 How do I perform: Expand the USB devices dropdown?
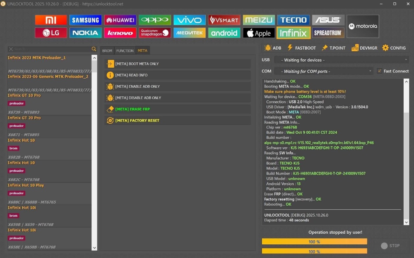(x=341, y=60)
